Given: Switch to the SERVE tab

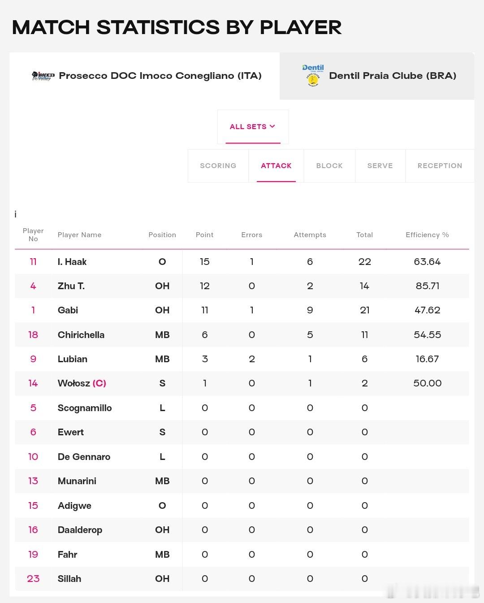Looking at the screenshot, I should (380, 166).
